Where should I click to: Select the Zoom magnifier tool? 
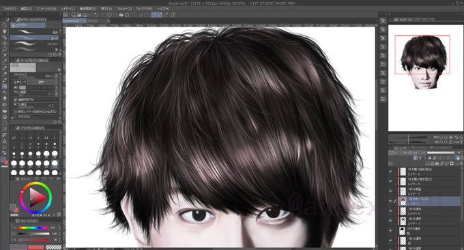pos(5,25)
